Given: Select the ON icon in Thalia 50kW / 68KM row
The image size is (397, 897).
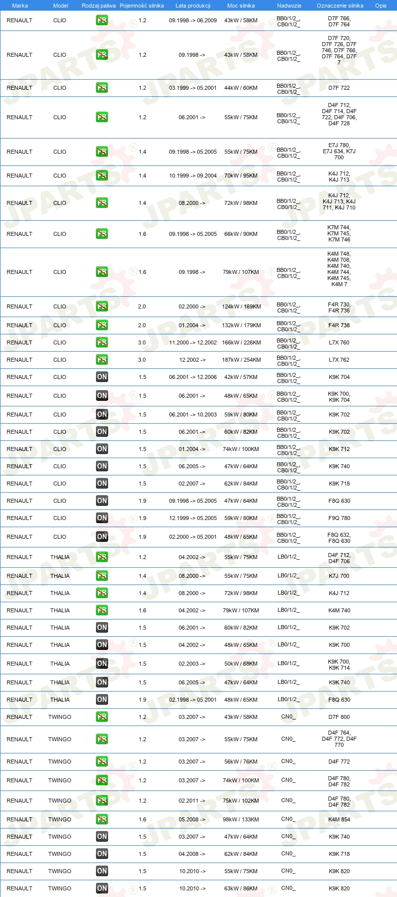Looking at the screenshot, I should (102, 664).
